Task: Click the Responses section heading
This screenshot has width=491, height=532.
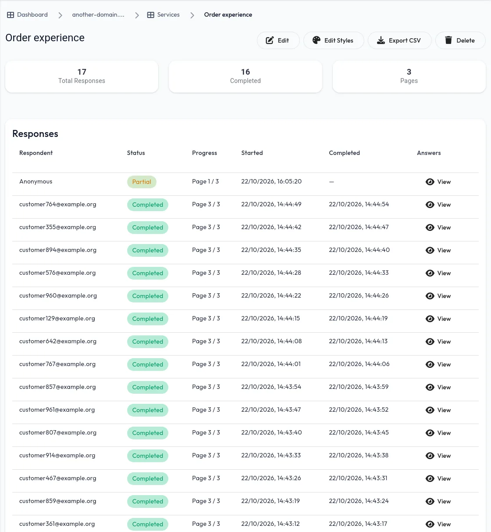Action: tap(35, 133)
